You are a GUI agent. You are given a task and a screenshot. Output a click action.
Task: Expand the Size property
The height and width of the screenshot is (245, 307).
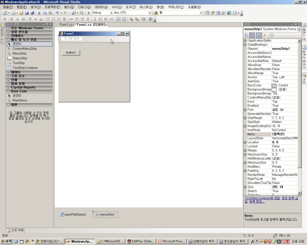tap(245, 187)
